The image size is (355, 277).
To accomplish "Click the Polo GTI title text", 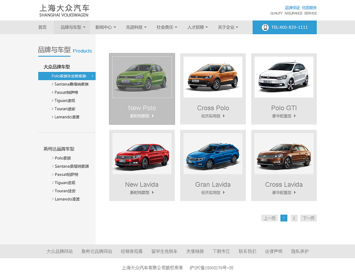I will 284,108.
